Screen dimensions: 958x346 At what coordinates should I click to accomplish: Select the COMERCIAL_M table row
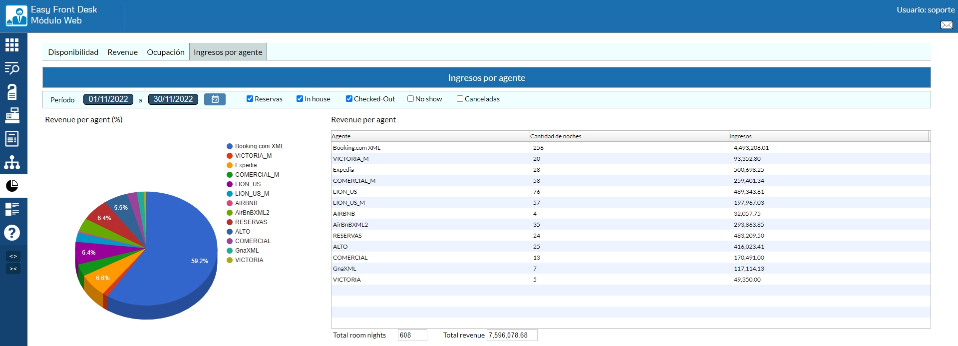click(x=631, y=181)
